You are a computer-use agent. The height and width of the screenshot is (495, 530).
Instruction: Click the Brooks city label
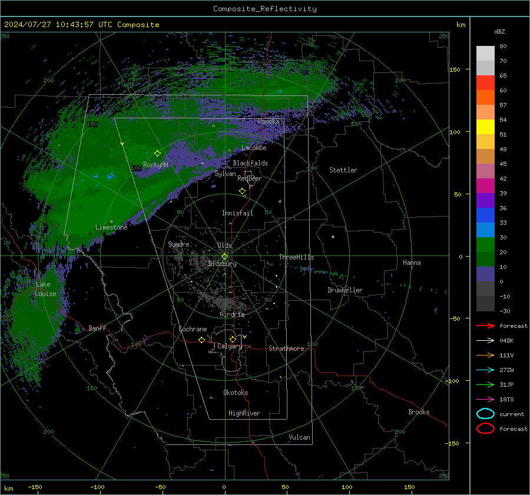(x=419, y=412)
